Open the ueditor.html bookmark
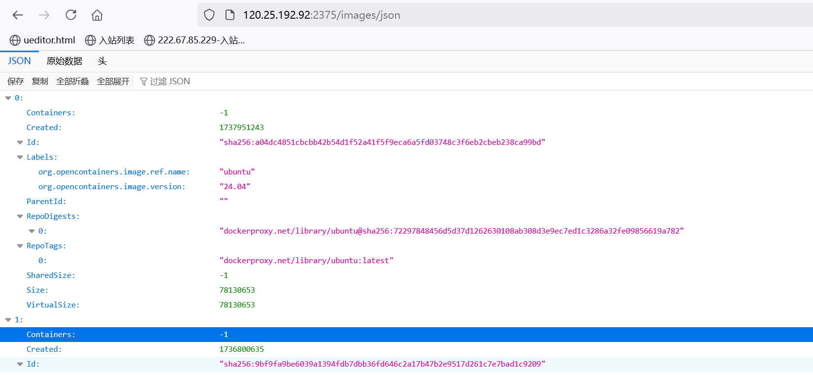Screen dimensions: 813x375 [43, 40]
